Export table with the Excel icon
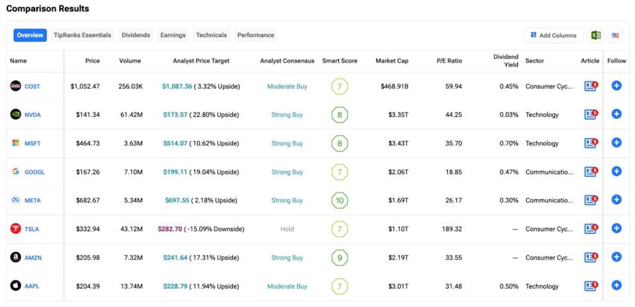635x307 pixels. pyautogui.click(x=596, y=35)
